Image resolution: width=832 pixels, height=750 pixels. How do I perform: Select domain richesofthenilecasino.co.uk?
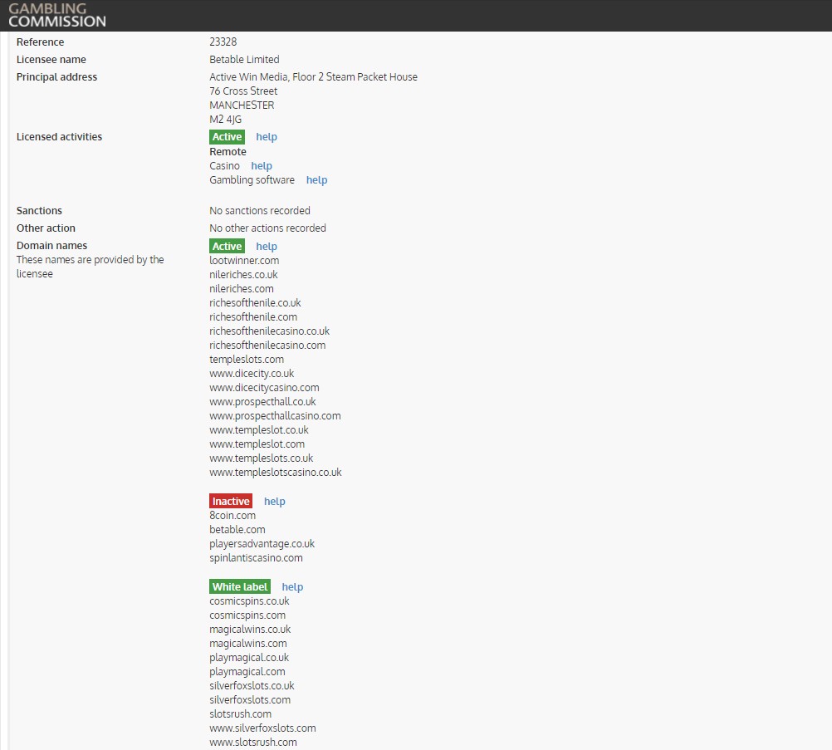(270, 331)
